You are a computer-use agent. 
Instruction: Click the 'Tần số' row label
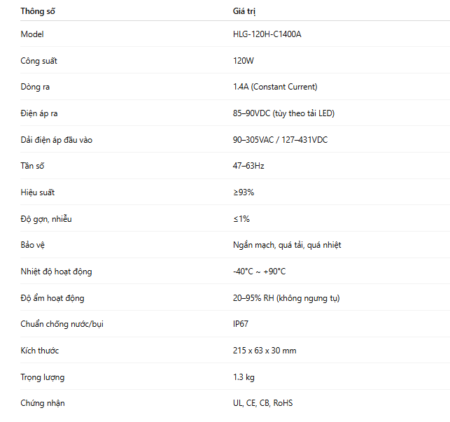(x=33, y=166)
